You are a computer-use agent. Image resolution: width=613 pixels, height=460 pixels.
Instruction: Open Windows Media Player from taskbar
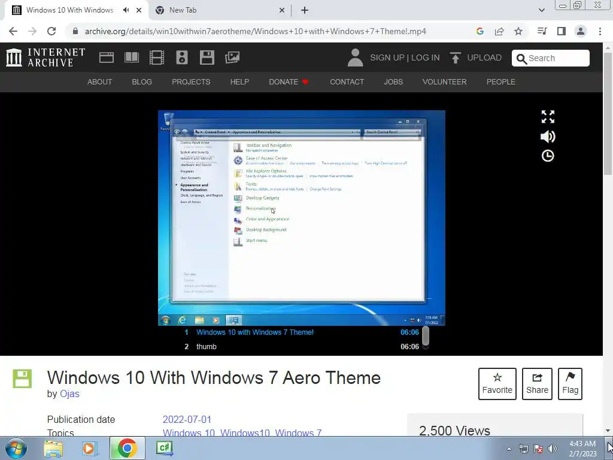point(89,448)
